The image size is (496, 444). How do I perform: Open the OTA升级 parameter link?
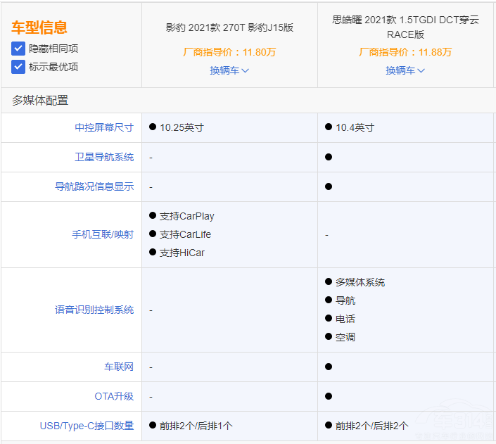click(114, 396)
